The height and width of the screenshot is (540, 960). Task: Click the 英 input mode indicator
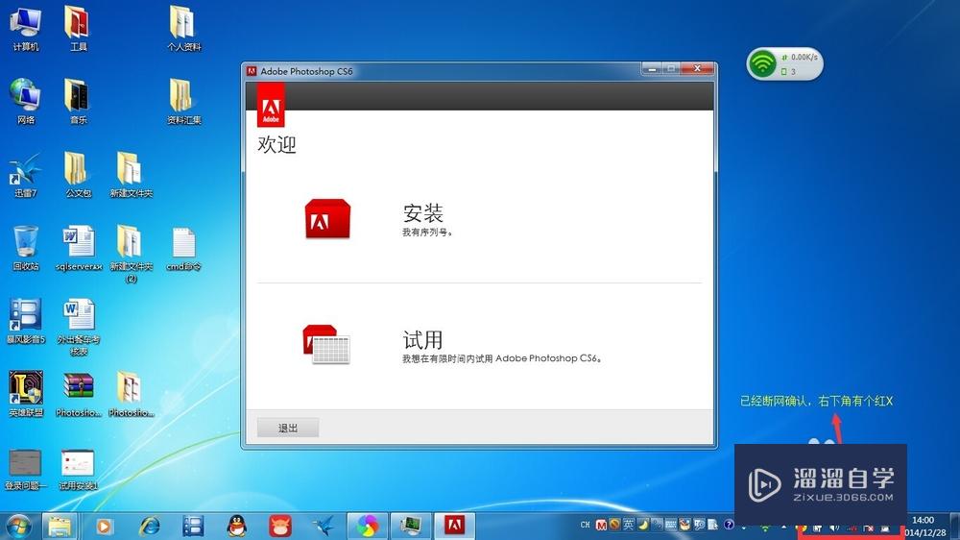[629, 525]
